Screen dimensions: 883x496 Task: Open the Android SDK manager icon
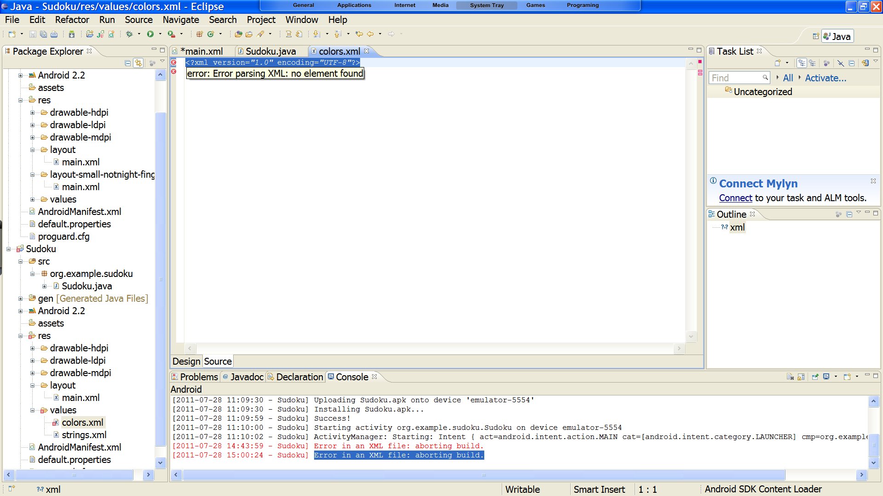coord(72,34)
